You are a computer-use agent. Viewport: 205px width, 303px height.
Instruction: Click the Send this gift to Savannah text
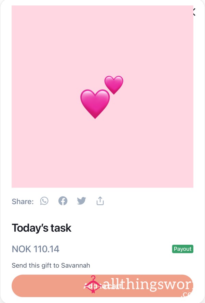coord(51,265)
